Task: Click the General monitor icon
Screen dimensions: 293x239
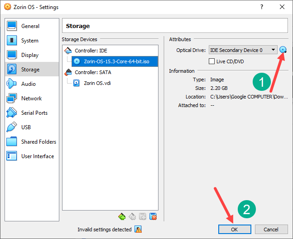Action: coord(12,26)
